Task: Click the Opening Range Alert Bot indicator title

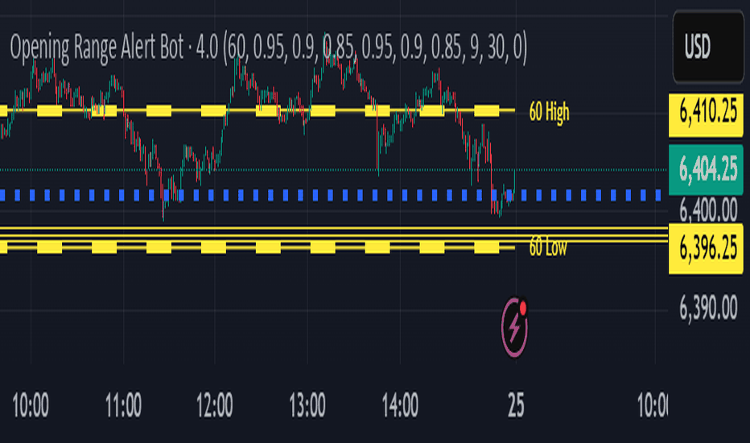Action: pyautogui.click(x=268, y=48)
